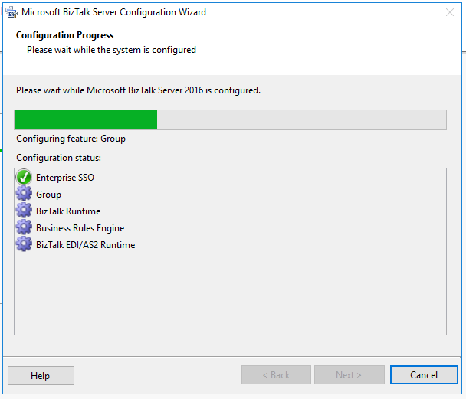Click the 'Configuration Progress' heading
Viewport: 466px width, 399px height.
tap(65, 35)
